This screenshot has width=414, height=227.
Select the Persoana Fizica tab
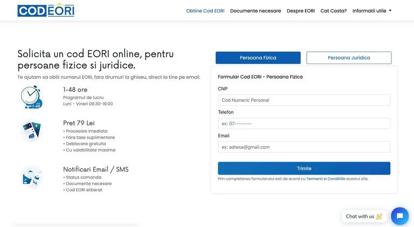258,58
